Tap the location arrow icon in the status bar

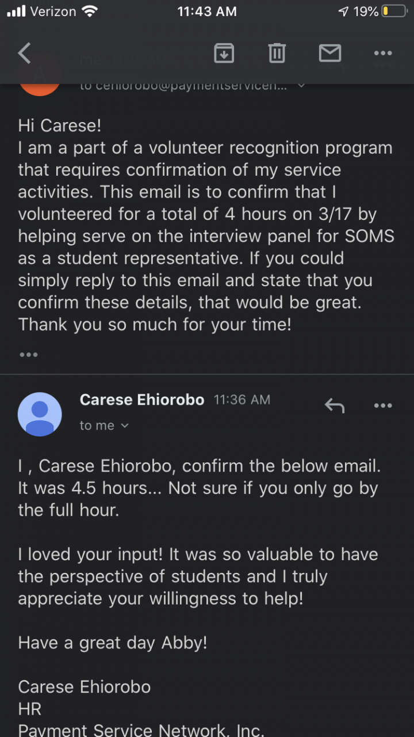click(343, 12)
